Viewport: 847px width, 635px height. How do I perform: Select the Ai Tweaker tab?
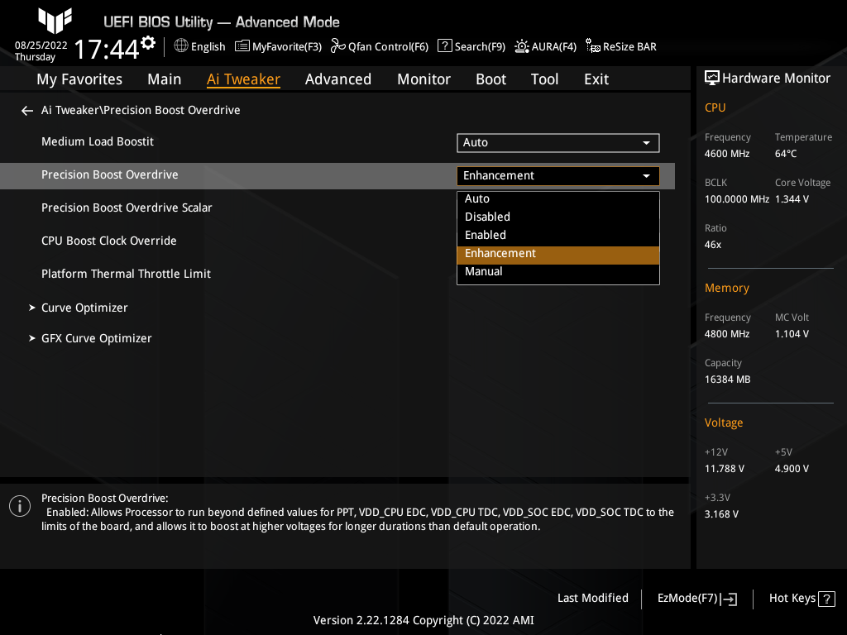coord(243,79)
